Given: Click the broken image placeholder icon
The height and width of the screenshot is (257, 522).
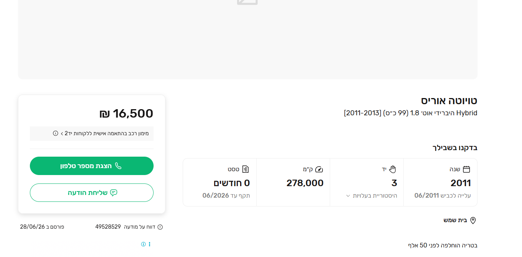Looking at the screenshot, I should (x=247, y=2).
